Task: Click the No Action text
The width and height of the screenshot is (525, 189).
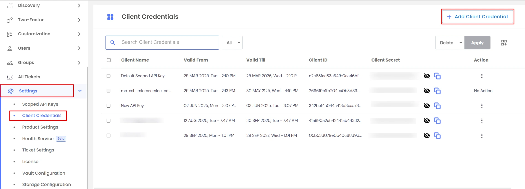Action: point(483,91)
